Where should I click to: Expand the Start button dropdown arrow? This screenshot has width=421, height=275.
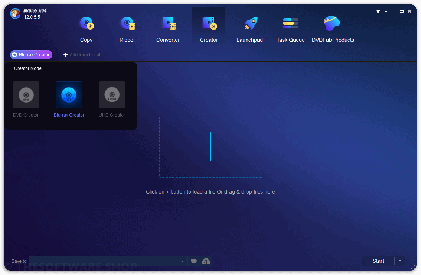[x=400, y=261]
